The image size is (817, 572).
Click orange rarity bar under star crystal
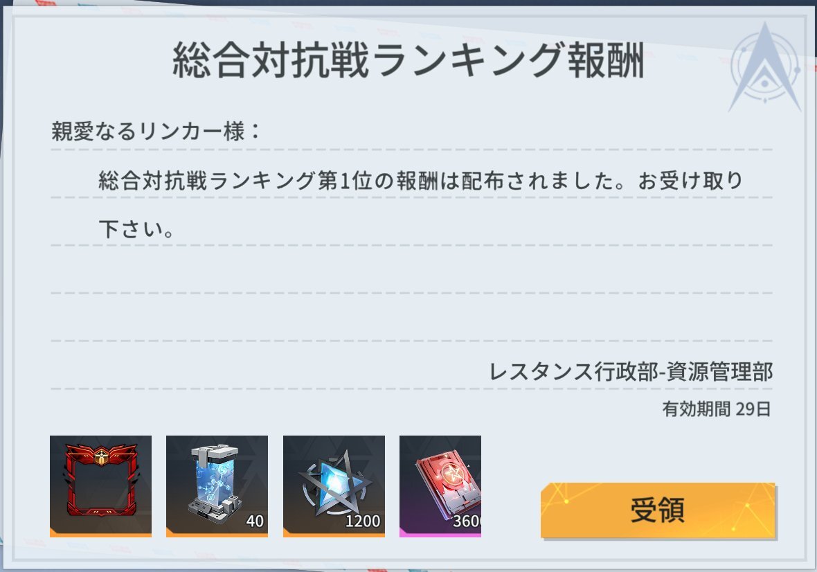point(334,533)
